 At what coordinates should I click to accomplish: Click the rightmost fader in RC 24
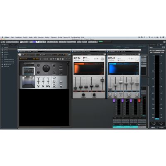[x=102, y=80]
